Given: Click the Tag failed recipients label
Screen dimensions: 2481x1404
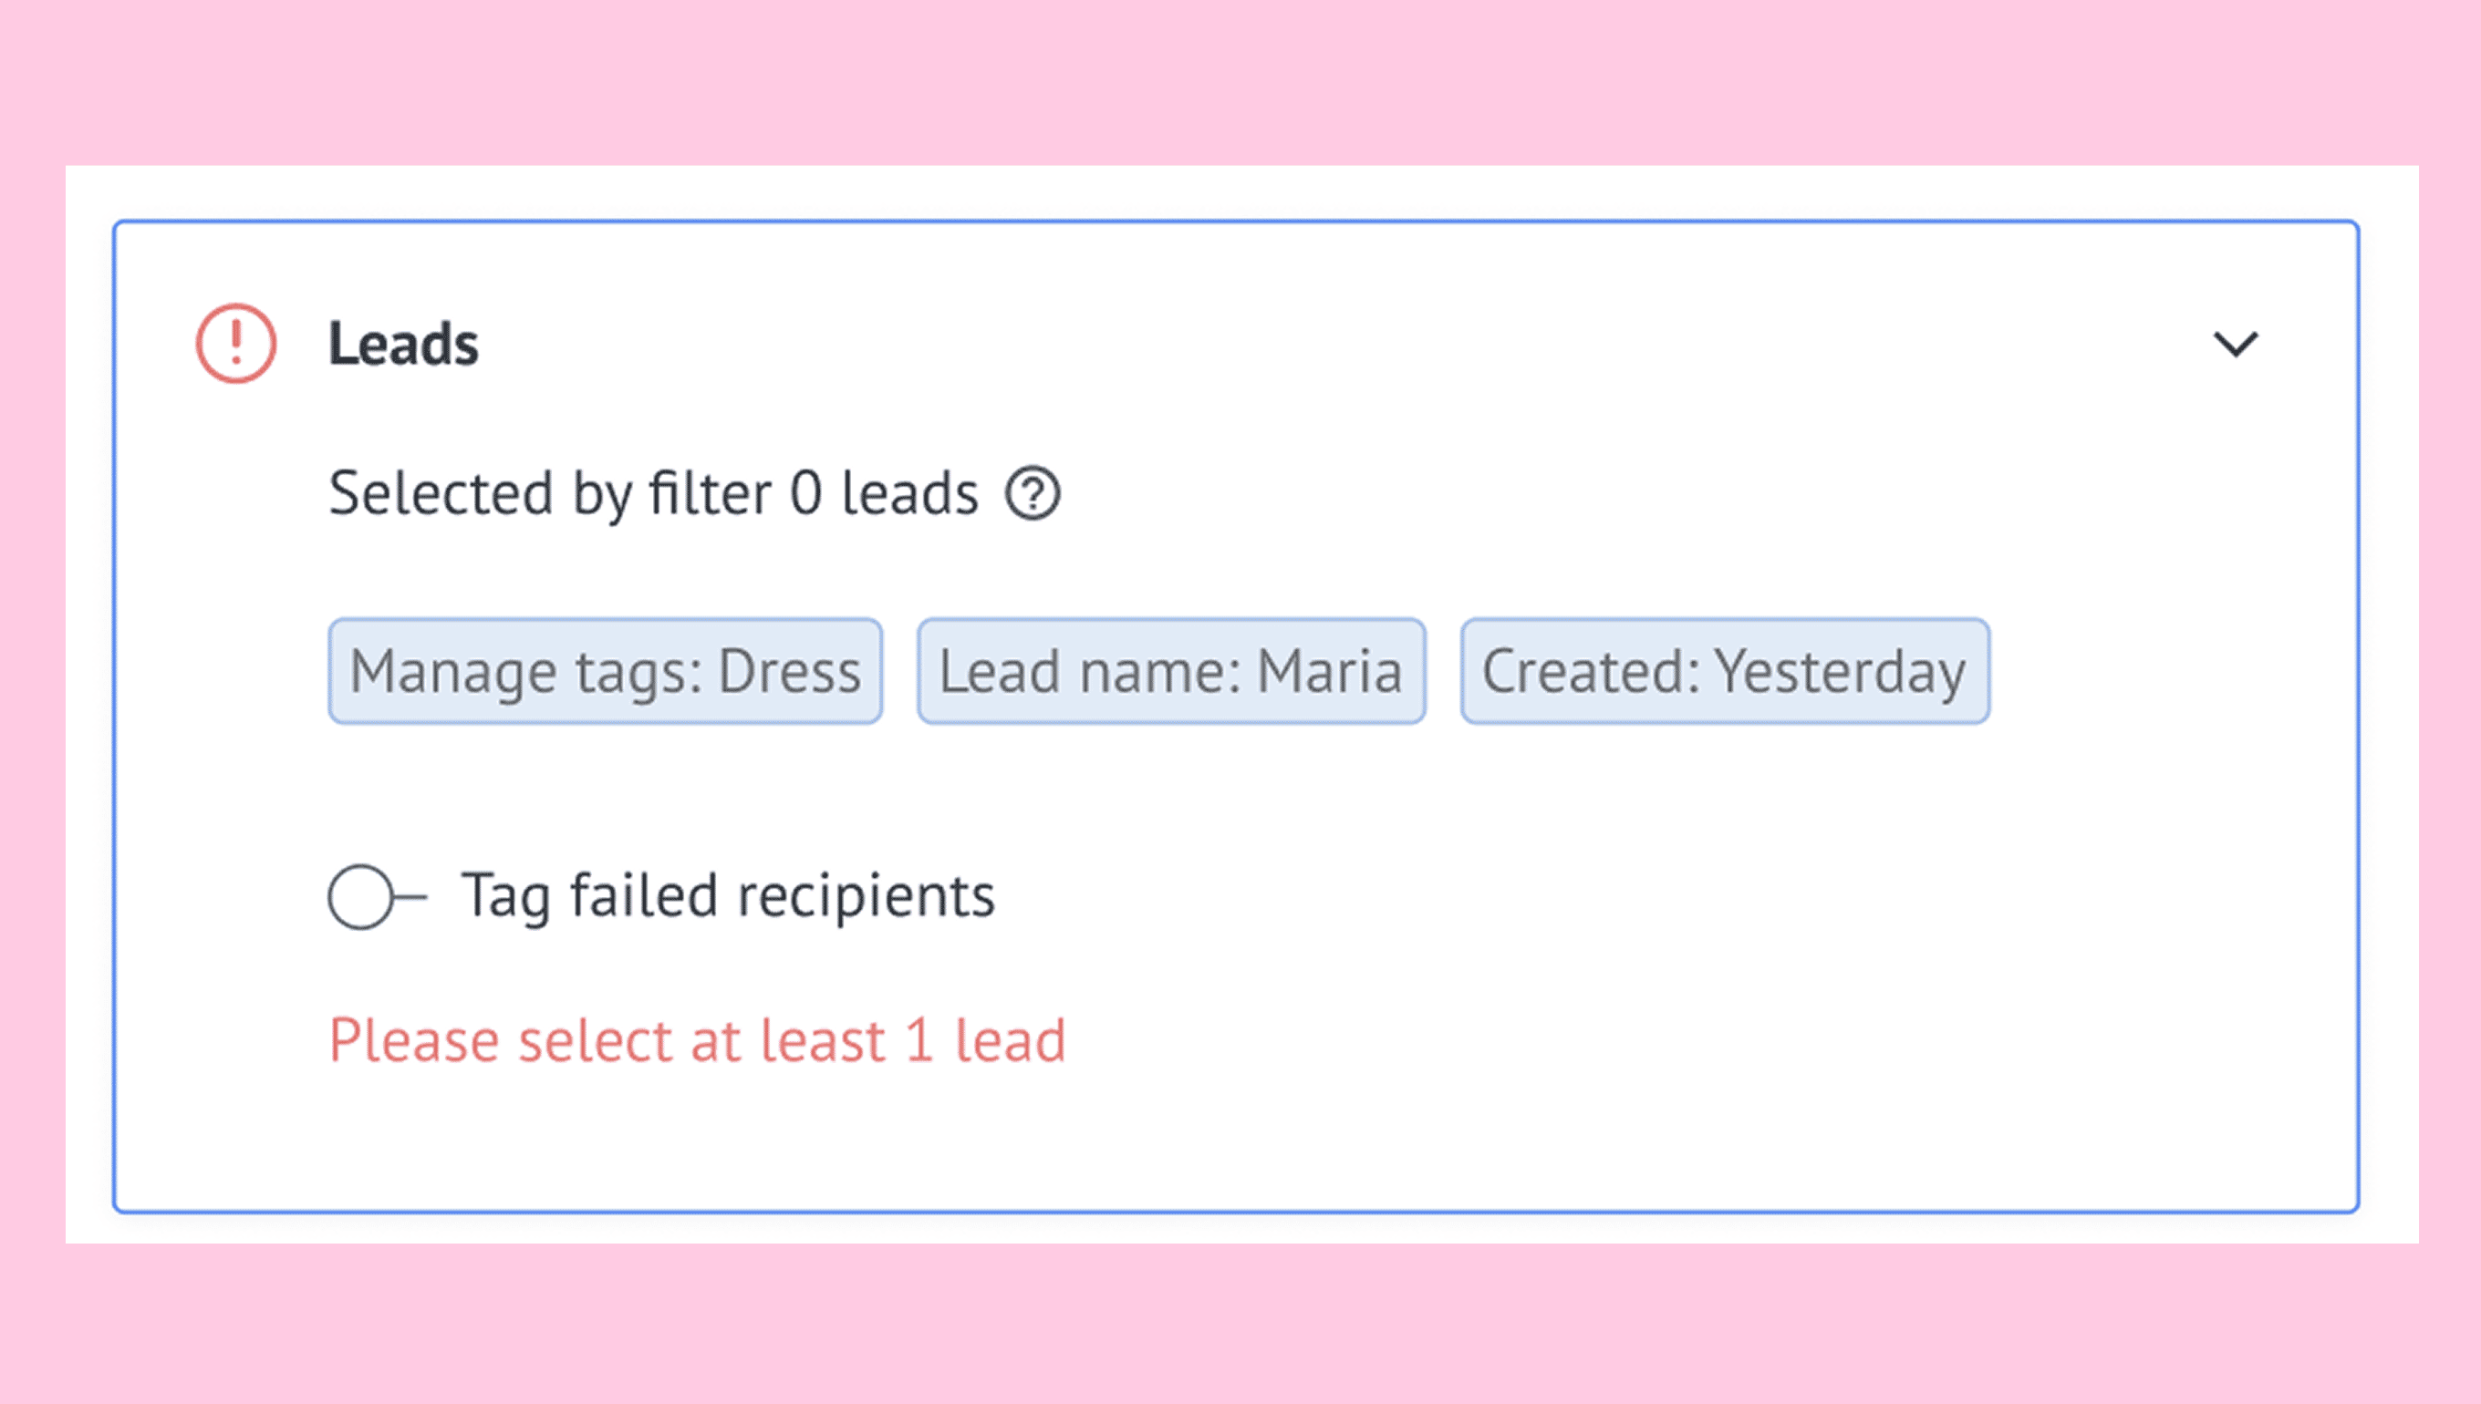Looking at the screenshot, I should [x=727, y=897].
